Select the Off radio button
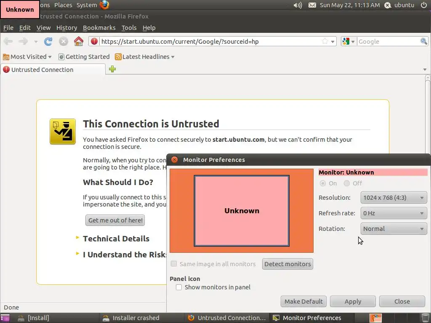This screenshot has height=323, width=431. pyautogui.click(x=347, y=183)
